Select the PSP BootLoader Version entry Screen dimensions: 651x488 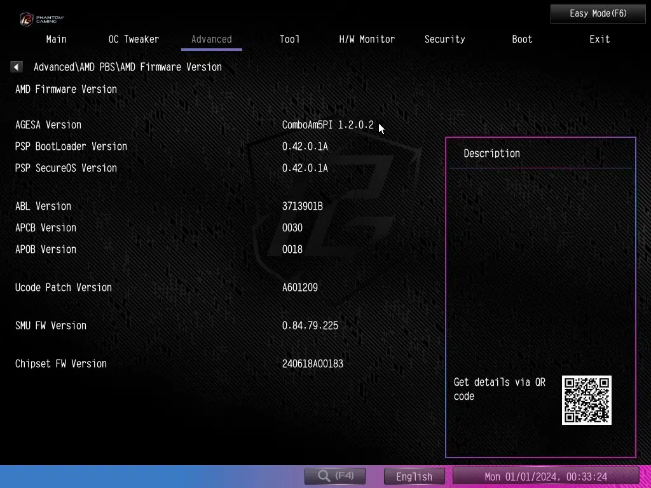(71, 147)
